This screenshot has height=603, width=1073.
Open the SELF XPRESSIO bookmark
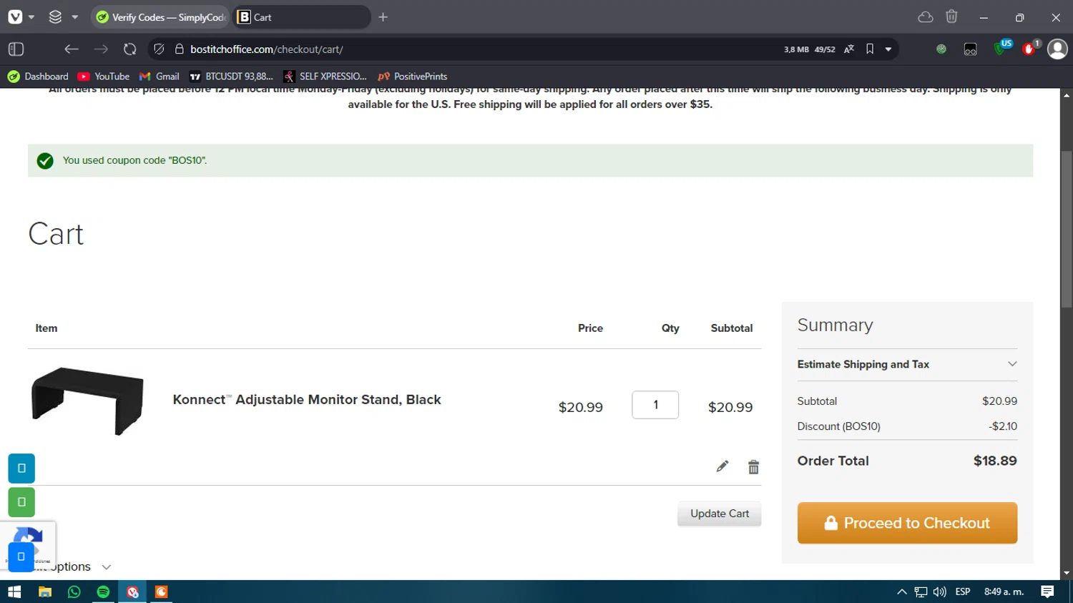coord(325,77)
